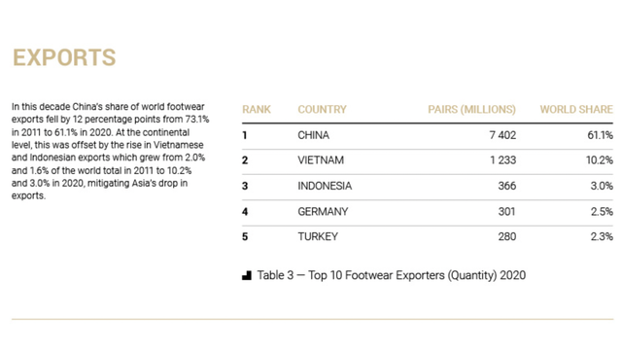Click the RANK column header
Screen dimensions: 622x351
[257, 109]
